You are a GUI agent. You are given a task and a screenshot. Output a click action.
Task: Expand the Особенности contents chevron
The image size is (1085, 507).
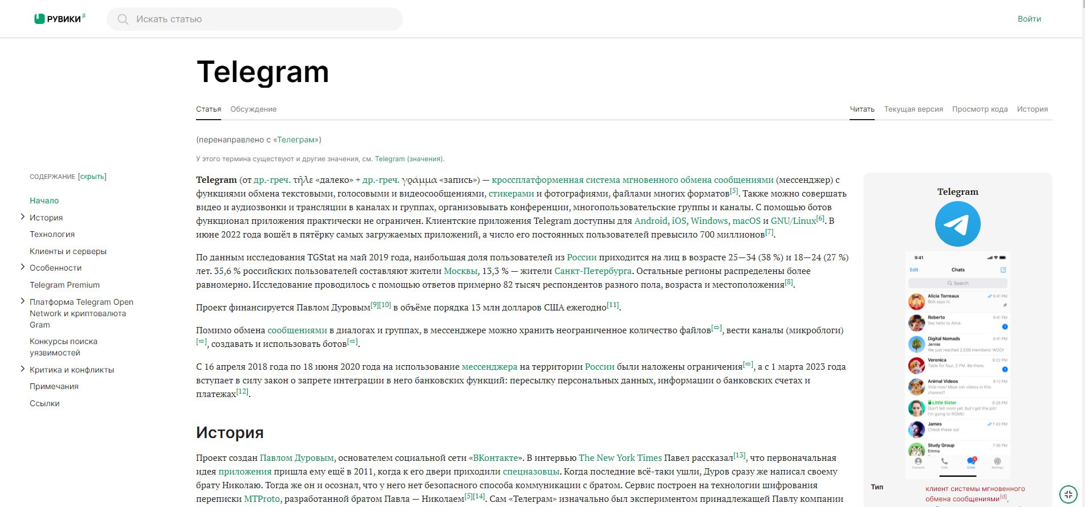coord(22,267)
